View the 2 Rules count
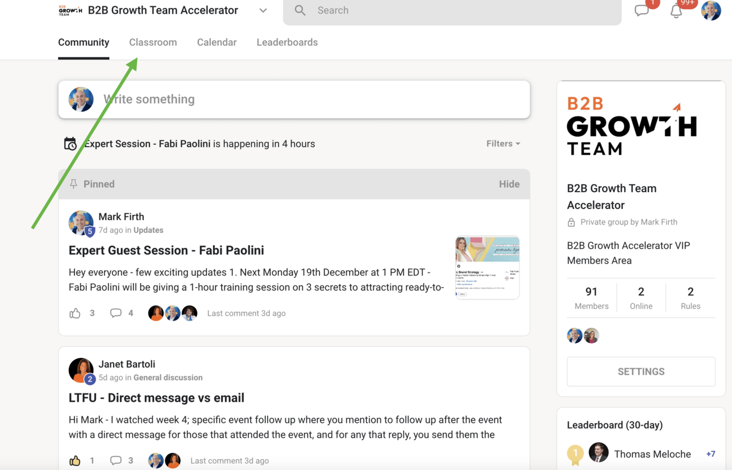This screenshot has width=732, height=470. 691,298
